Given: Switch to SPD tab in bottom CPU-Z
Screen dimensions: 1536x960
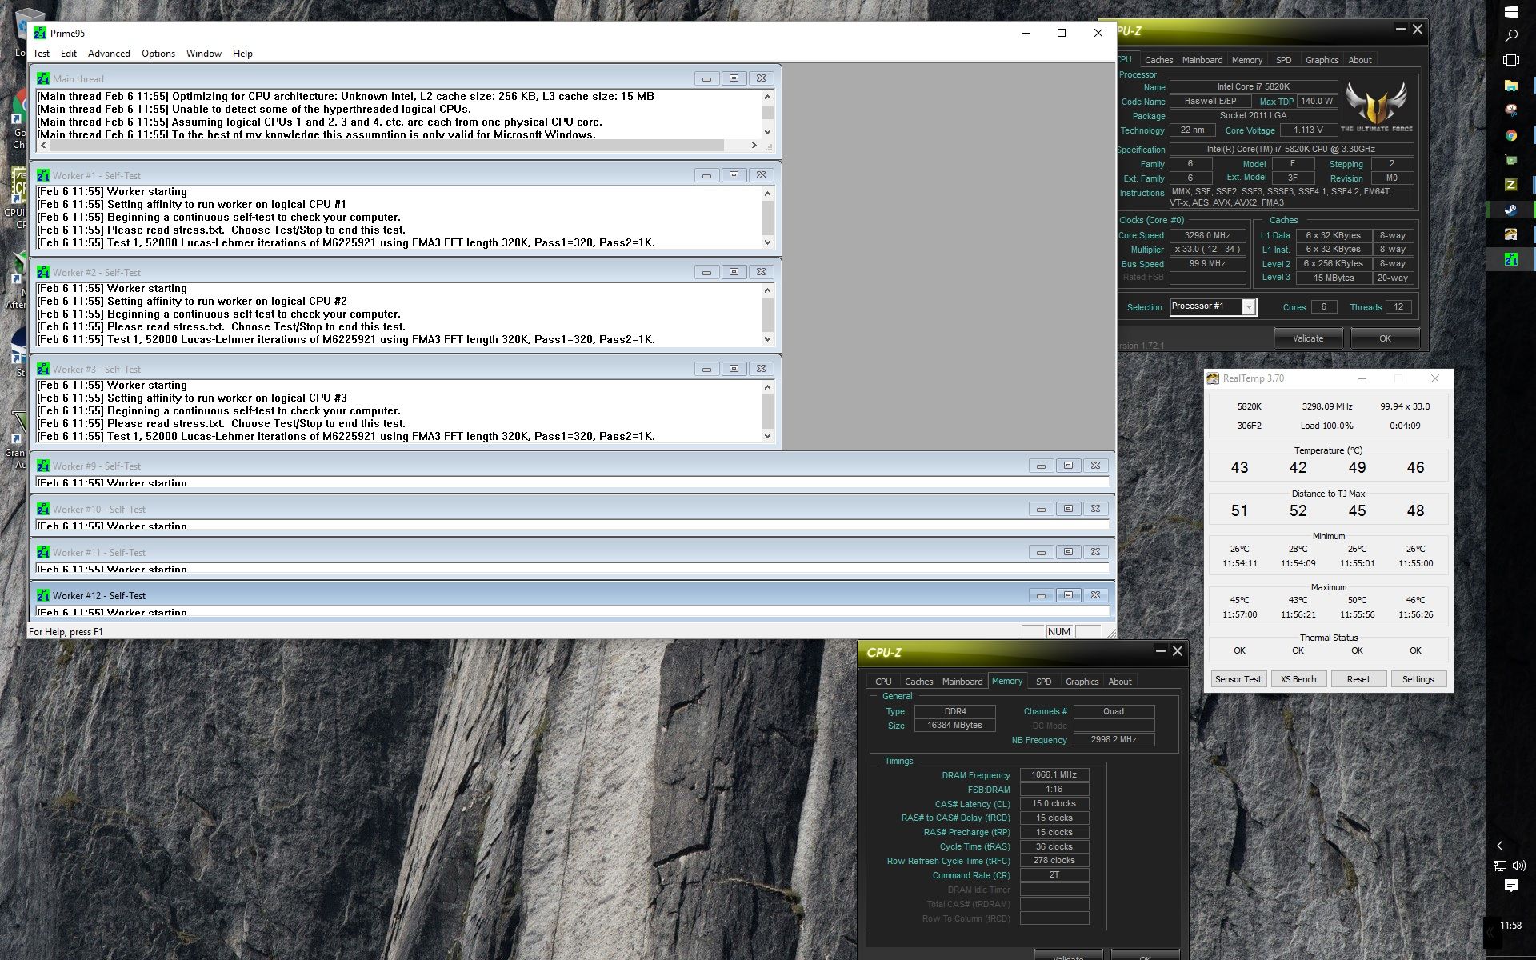Looking at the screenshot, I should coord(1044,682).
